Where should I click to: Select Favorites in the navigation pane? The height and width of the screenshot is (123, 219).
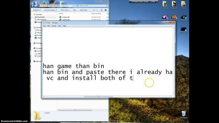pyautogui.click(x=38, y=14)
